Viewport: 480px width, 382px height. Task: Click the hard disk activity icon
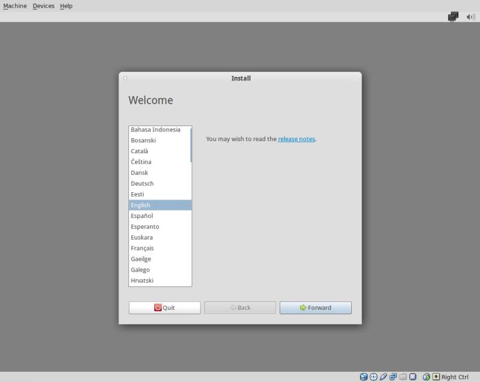[x=364, y=377]
